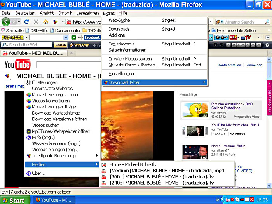272x204 pixels.
Task: Expand the Medien submenu entry
Action: click(x=62, y=164)
